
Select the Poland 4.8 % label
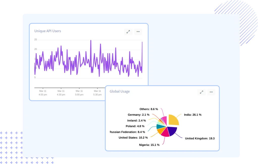[x=135, y=126]
